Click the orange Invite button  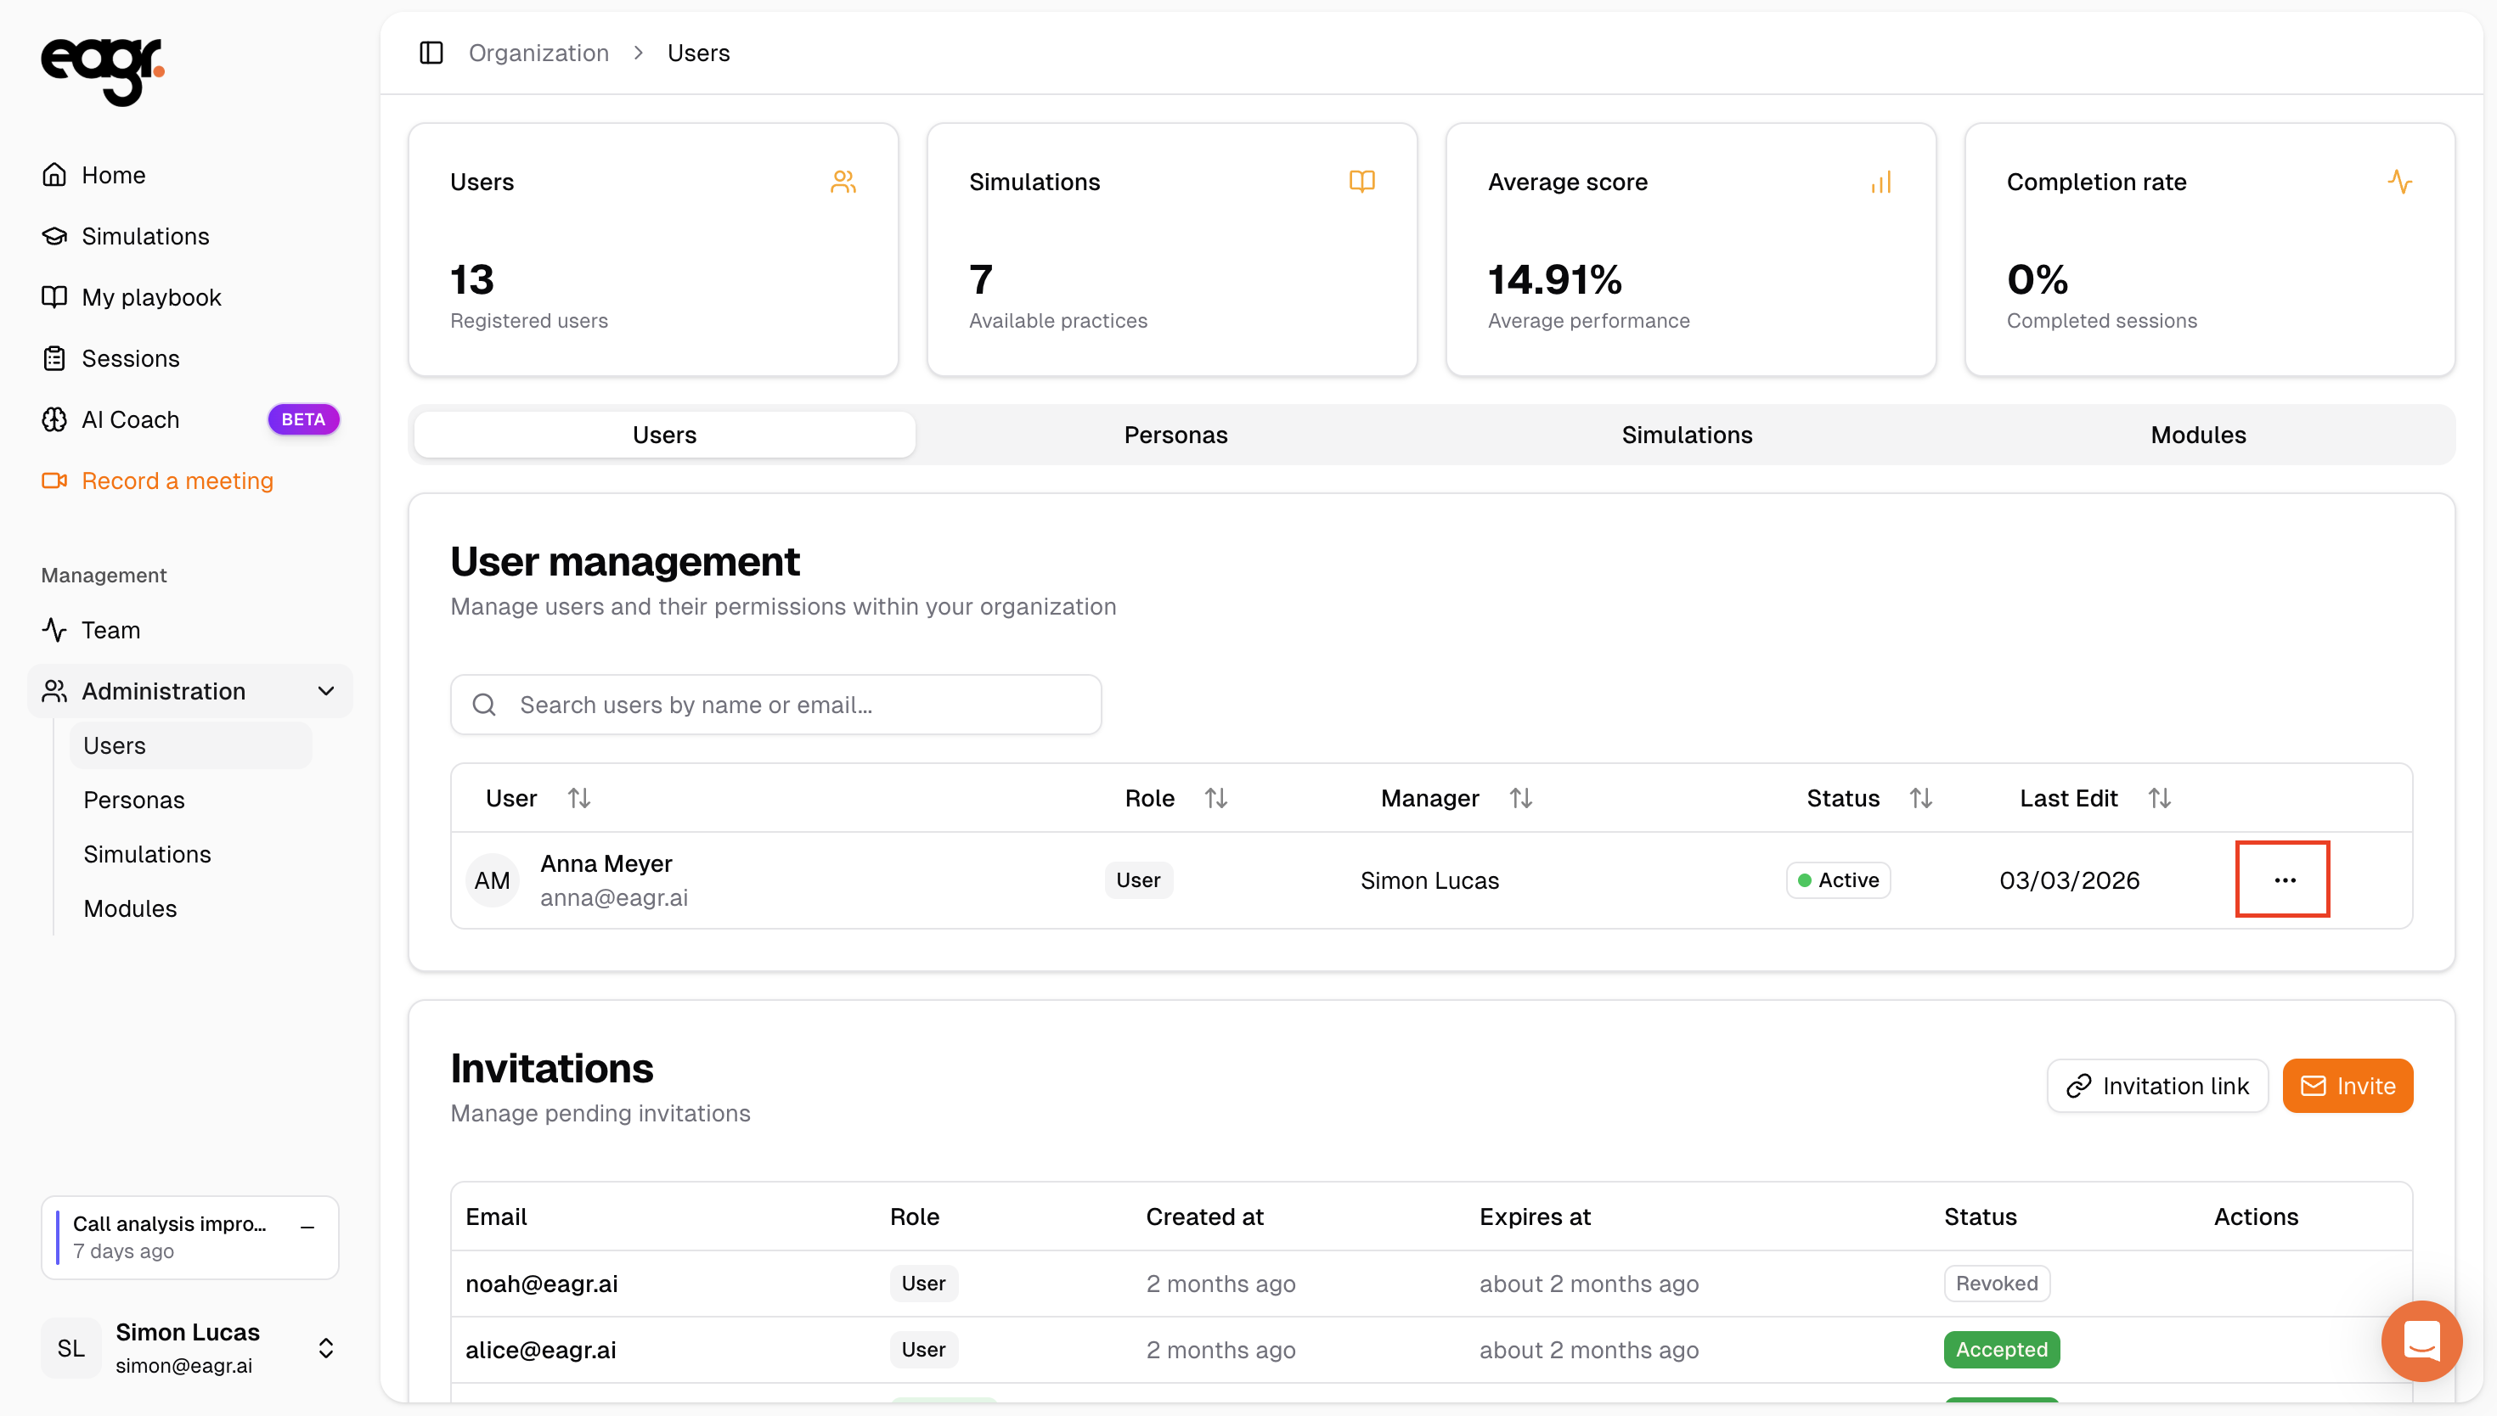(x=2348, y=1085)
